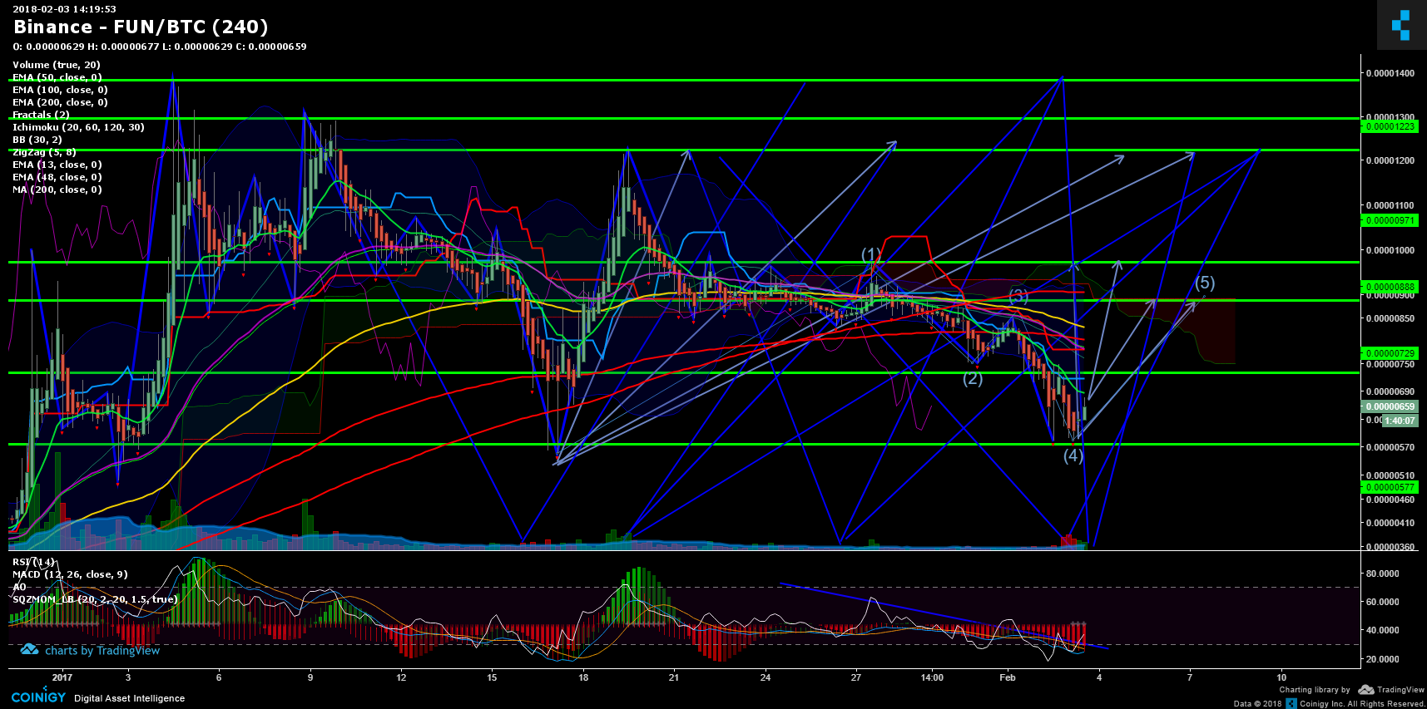This screenshot has width=1427, height=709.
Task: Click the wave label '(5)' on chart
Action: point(1205,283)
